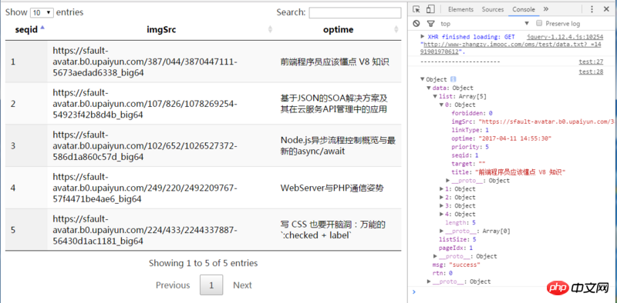Sort the table by the imgSrc column
Image resolution: width=617 pixels, height=303 pixels.
tap(161, 29)
